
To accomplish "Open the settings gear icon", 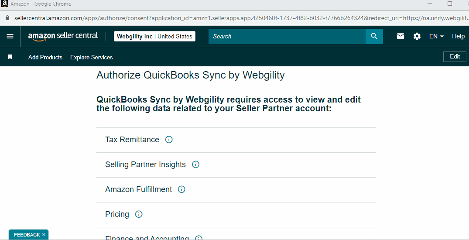I will pyautogui.click(x=417, y=36).
